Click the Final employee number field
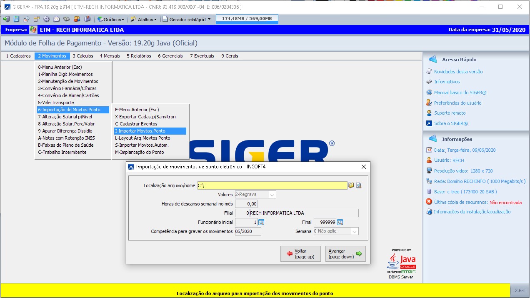This screenshot has width=530, height=298. (325, 222)
